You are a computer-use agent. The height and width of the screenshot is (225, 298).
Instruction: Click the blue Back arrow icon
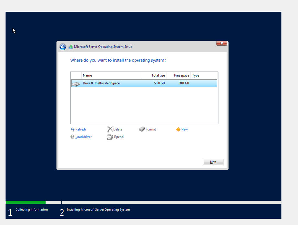pyautogui.click(x=62, y=47)
